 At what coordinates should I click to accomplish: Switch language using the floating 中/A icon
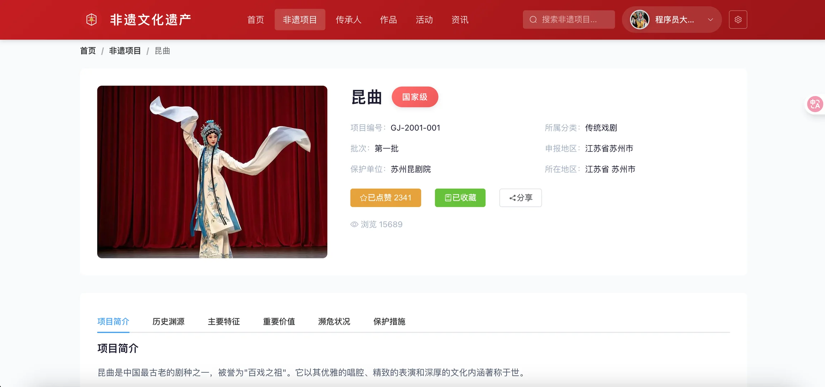[815, 104]
